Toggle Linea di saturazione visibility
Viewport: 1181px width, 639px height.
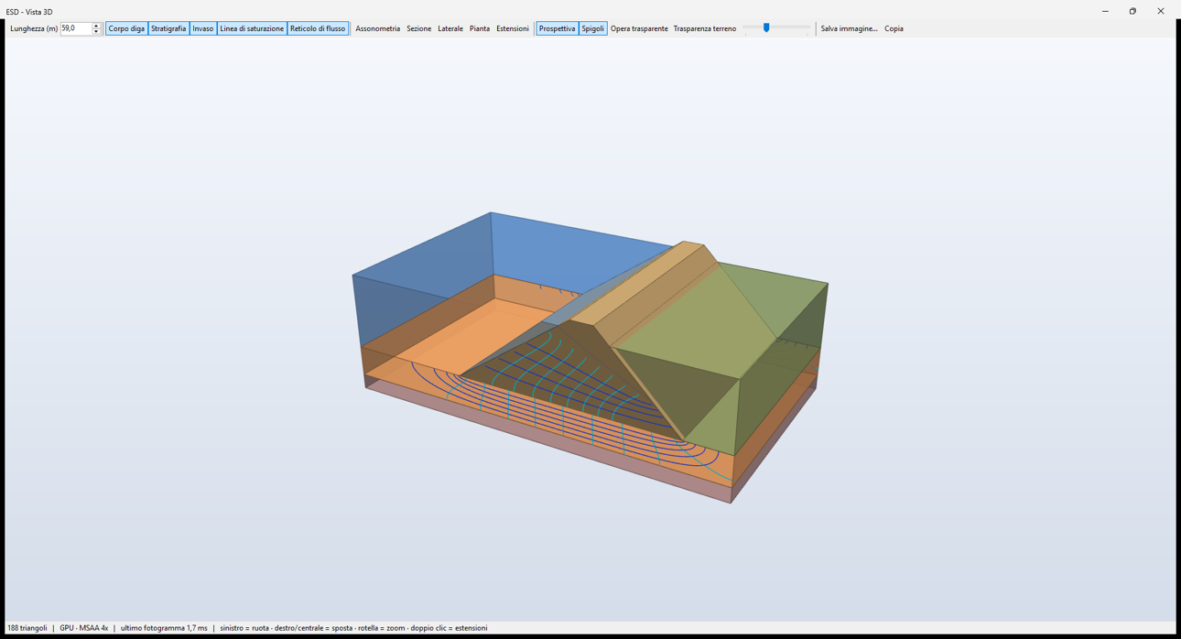(252, 28)
